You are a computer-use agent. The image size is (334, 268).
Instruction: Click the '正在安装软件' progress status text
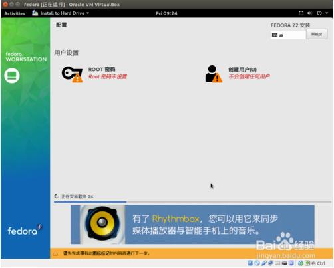click(x=77, y=196)
